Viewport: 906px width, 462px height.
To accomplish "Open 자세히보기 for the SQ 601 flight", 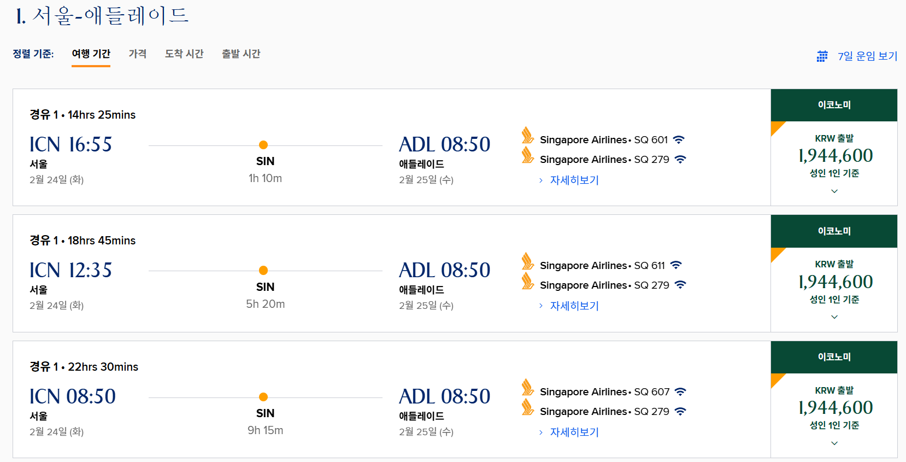I will 574,180.
